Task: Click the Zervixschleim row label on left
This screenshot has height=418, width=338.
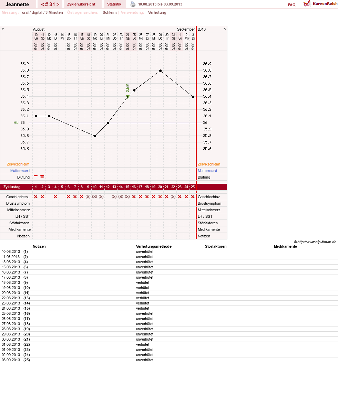Action: coord(18,164)
